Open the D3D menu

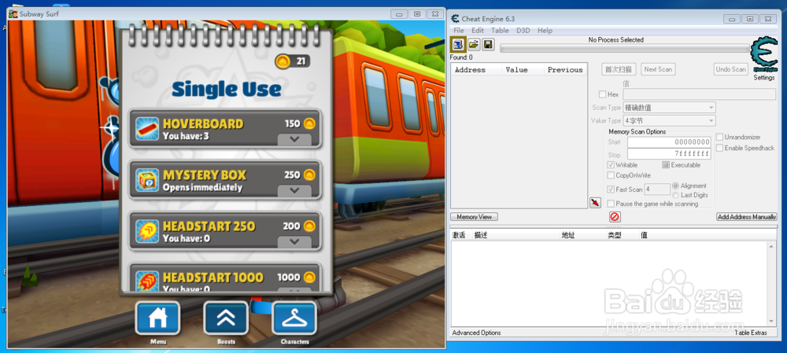(523, 31)
